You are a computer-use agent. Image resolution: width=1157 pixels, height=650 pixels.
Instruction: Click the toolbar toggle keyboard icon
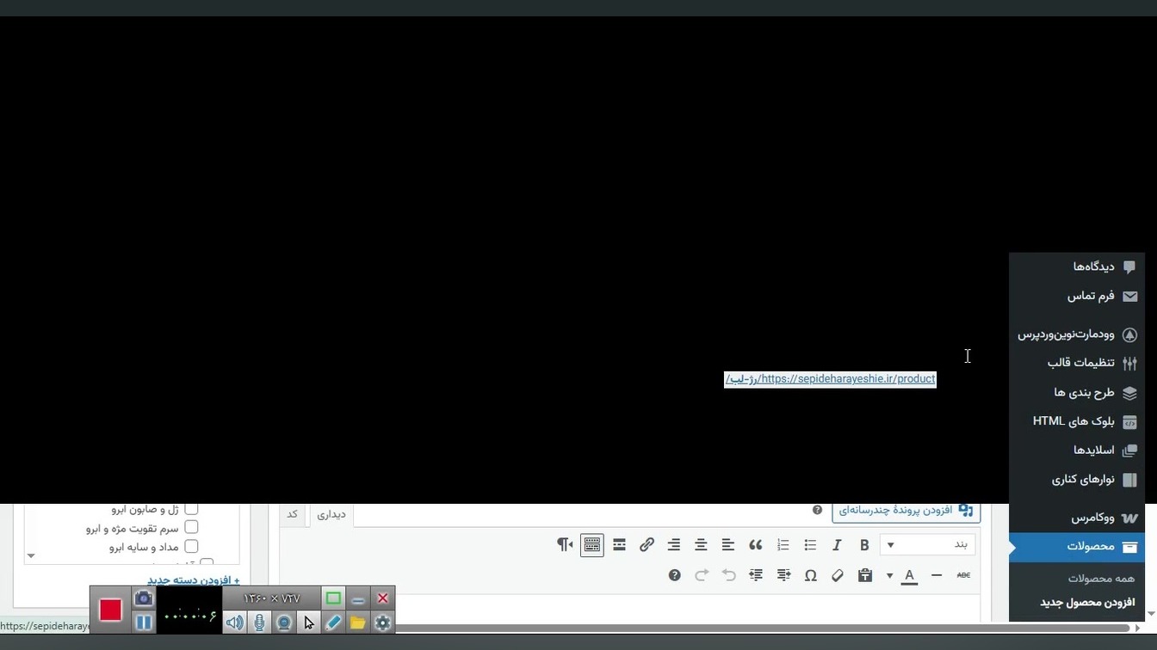tap(591, 545)
